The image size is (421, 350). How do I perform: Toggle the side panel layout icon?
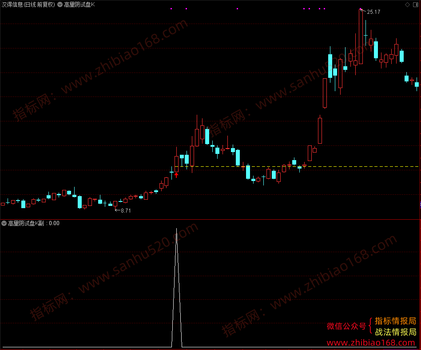(x=415, y=4)
